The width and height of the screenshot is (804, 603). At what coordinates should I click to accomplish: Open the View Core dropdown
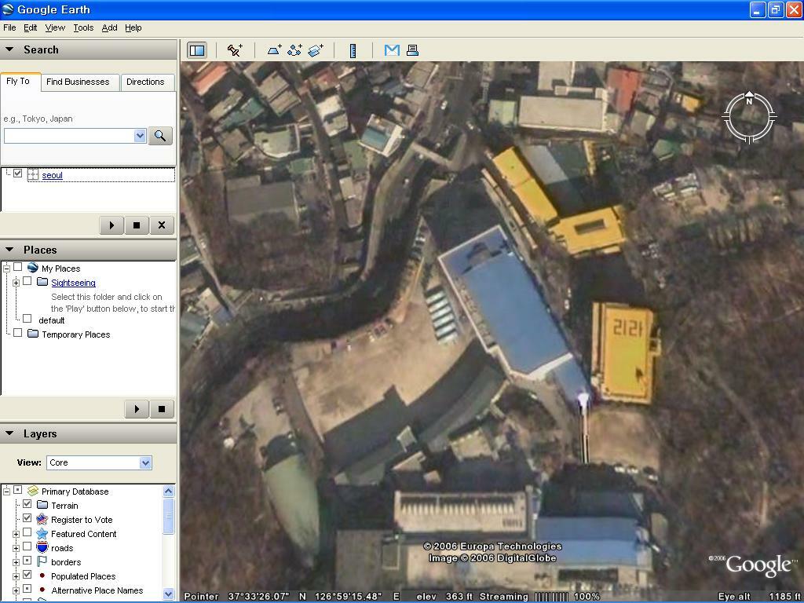pos(99,462)
